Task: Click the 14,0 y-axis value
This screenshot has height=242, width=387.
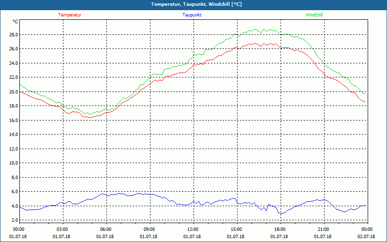Action: pyautogui.click(x=14, y=135)
